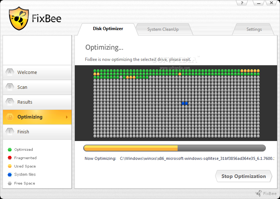The width and height of the screenshot is (280, 199).
Task: Click the Optimized legend label
Action: click(24, 149)
